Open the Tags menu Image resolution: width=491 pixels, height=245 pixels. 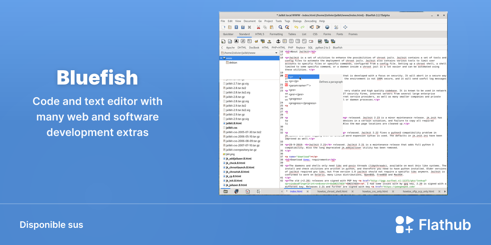[287, 21]
